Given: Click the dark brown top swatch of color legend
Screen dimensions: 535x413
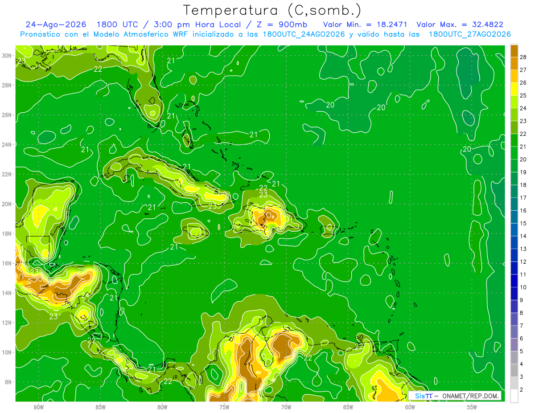Looking at the screenshot, I should (514, 50).
